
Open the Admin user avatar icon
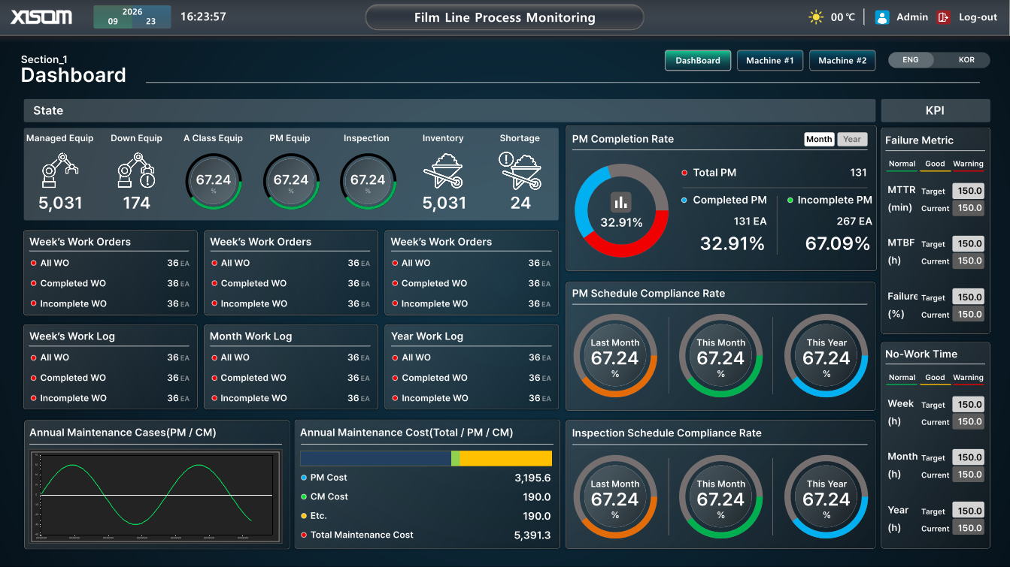pyautogui.click(x=882, y=17)
